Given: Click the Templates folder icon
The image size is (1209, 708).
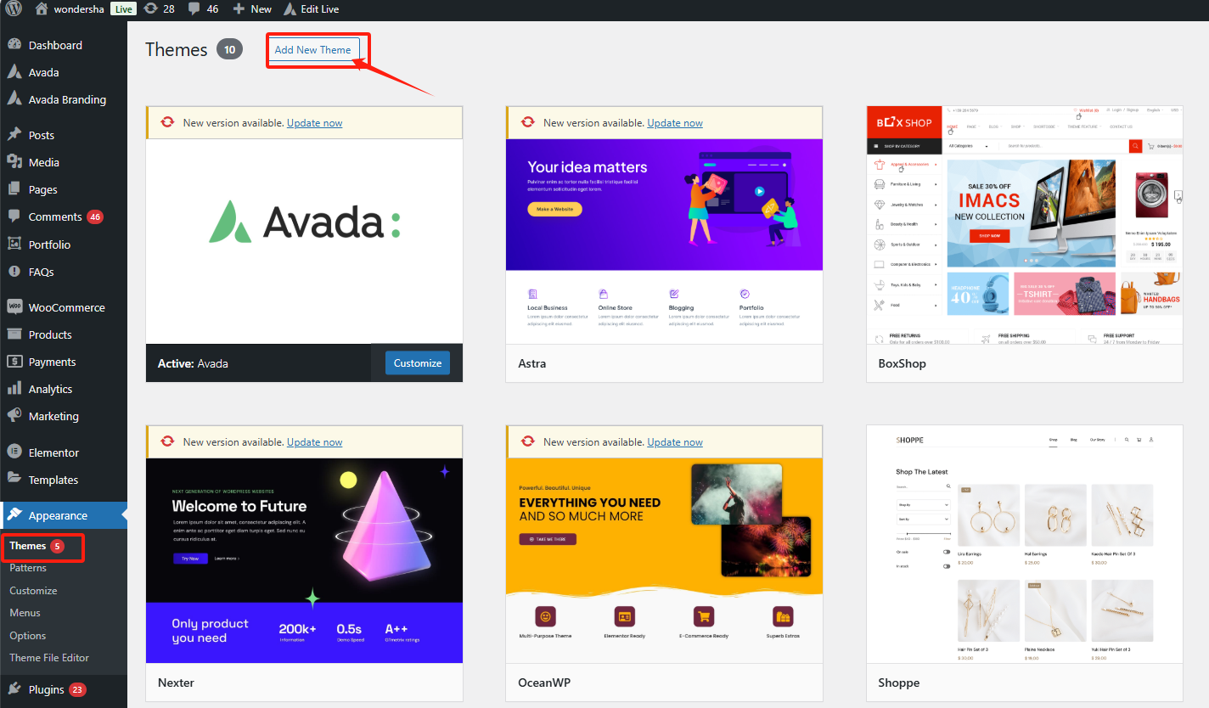Looking at the screenshot, I should pos(14,480).
